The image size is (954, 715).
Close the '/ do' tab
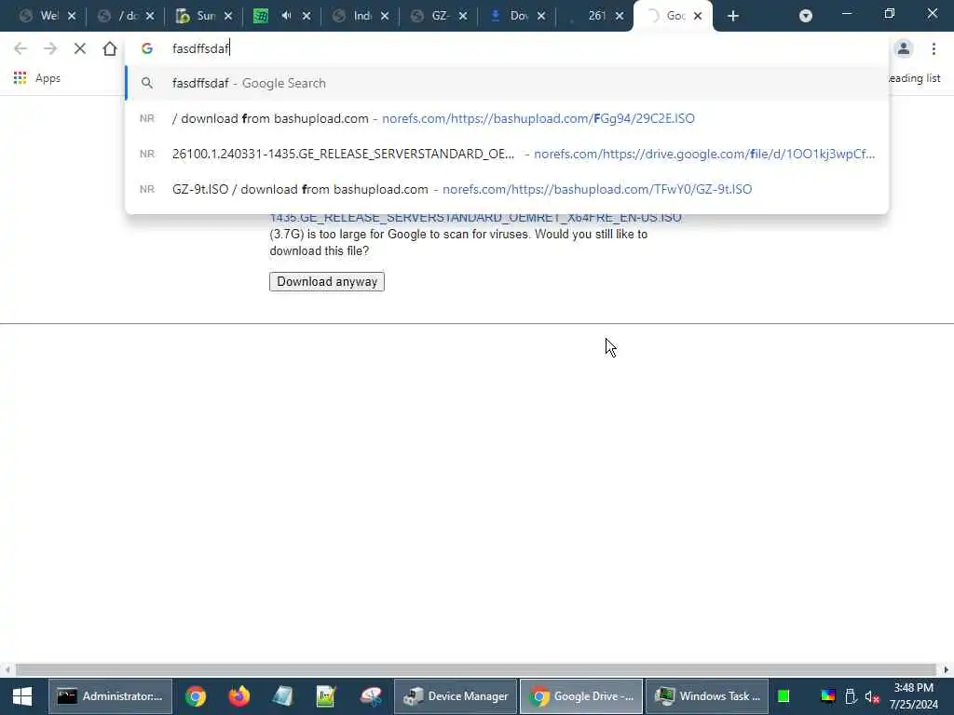click(150, 17)
